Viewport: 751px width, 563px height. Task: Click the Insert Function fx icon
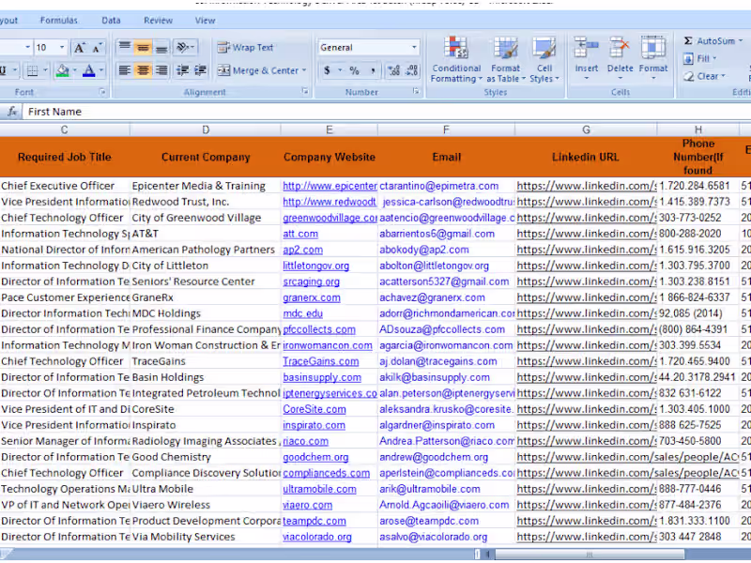click(12, 112)
